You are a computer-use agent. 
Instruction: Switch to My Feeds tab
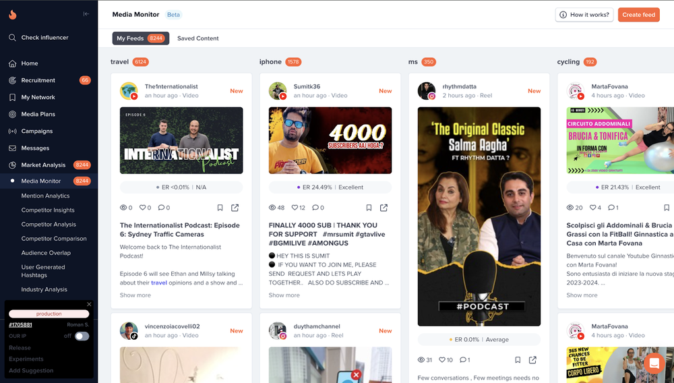click(x=141, y=38)
